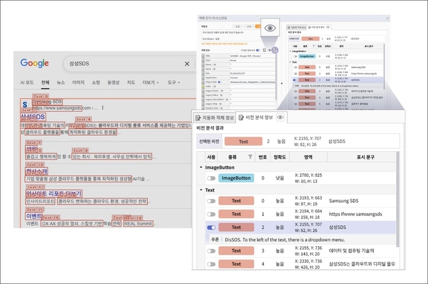Collapse ImageButton group in the small assistant window
The image size is (428, 284).
point(290,51)
